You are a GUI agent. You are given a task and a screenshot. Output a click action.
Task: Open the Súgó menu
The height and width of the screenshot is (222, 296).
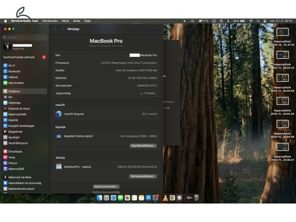coord(87,21)
